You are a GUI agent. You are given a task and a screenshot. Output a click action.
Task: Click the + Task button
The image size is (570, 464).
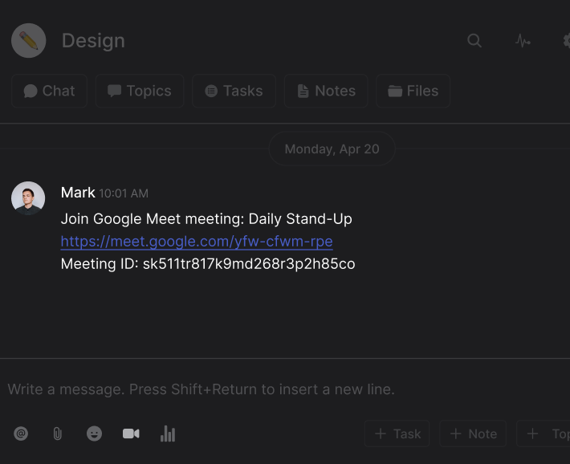(x=397, y=433)
